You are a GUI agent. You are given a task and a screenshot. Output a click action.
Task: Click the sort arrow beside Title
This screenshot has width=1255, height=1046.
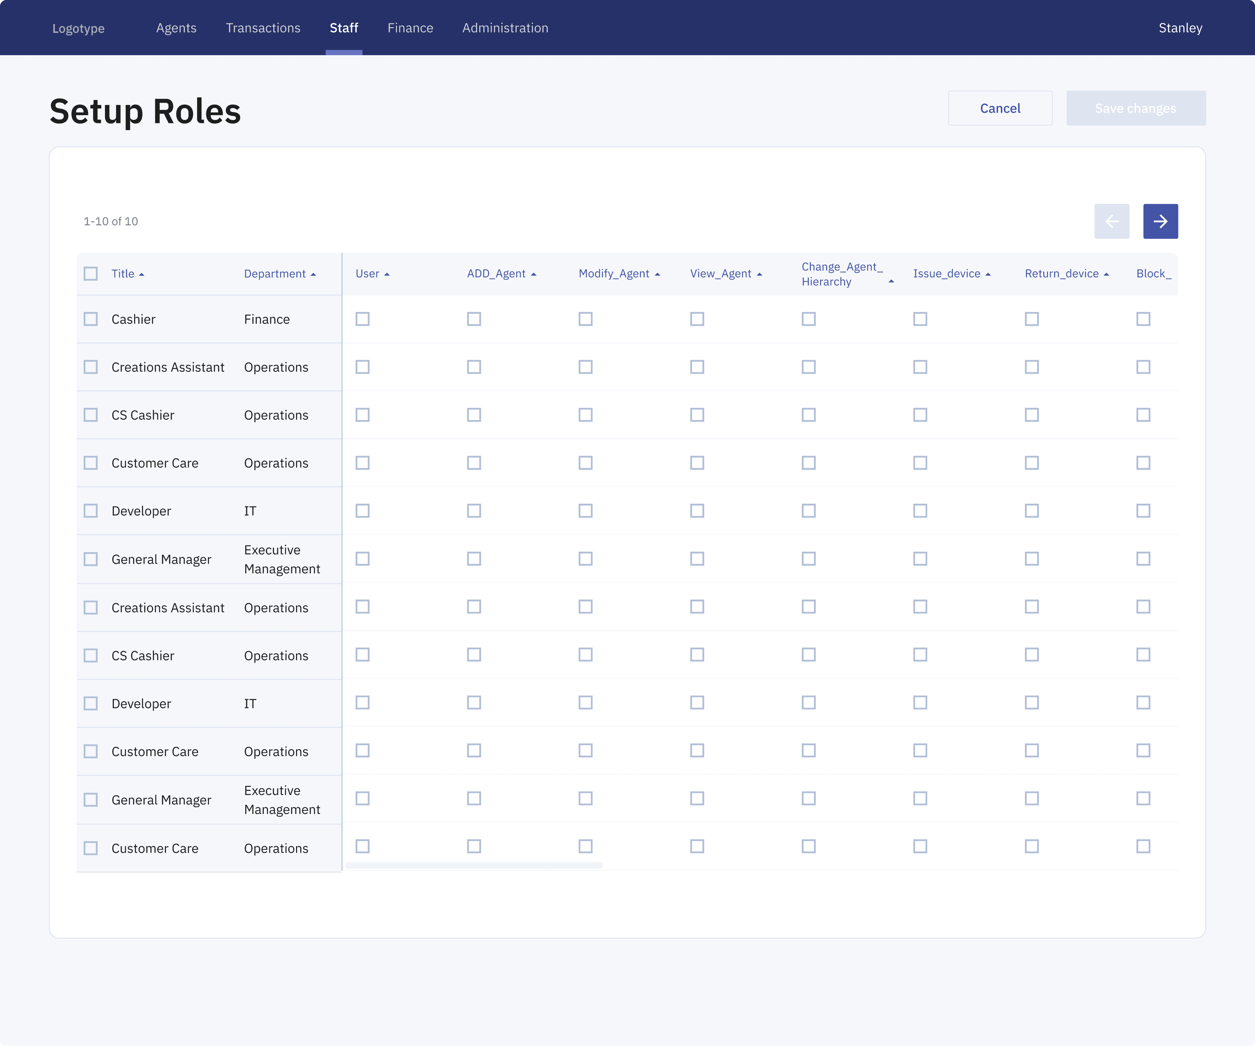(142, 274)
